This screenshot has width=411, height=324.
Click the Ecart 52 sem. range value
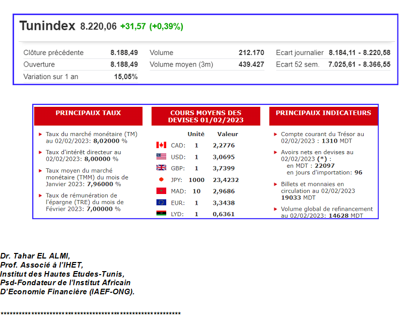click(359, 64)
